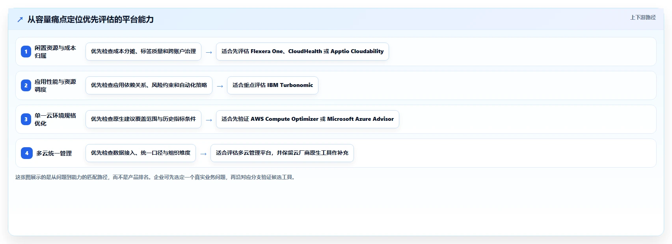Click the AWS Compute Optimizer recommendation box
The height and width of the screenshot is (244, 672).
307,119
